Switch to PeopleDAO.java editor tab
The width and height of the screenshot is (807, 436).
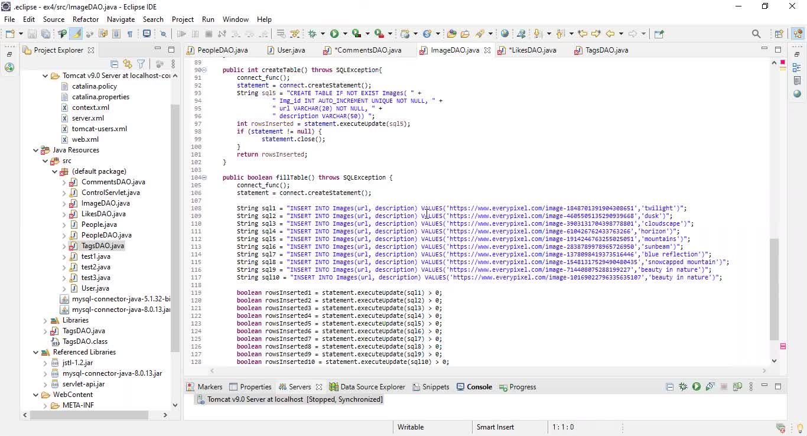223,50
